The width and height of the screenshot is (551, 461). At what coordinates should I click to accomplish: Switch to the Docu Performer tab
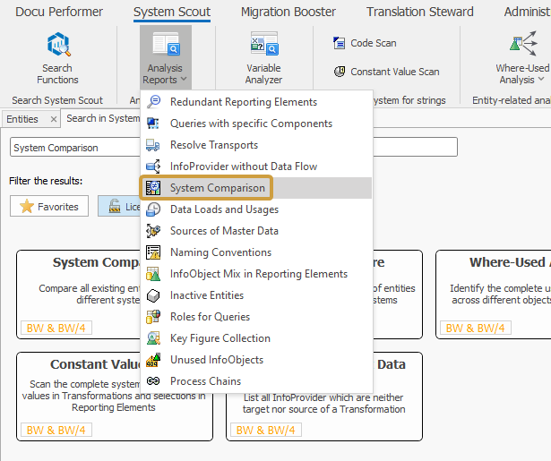point(59,12)
